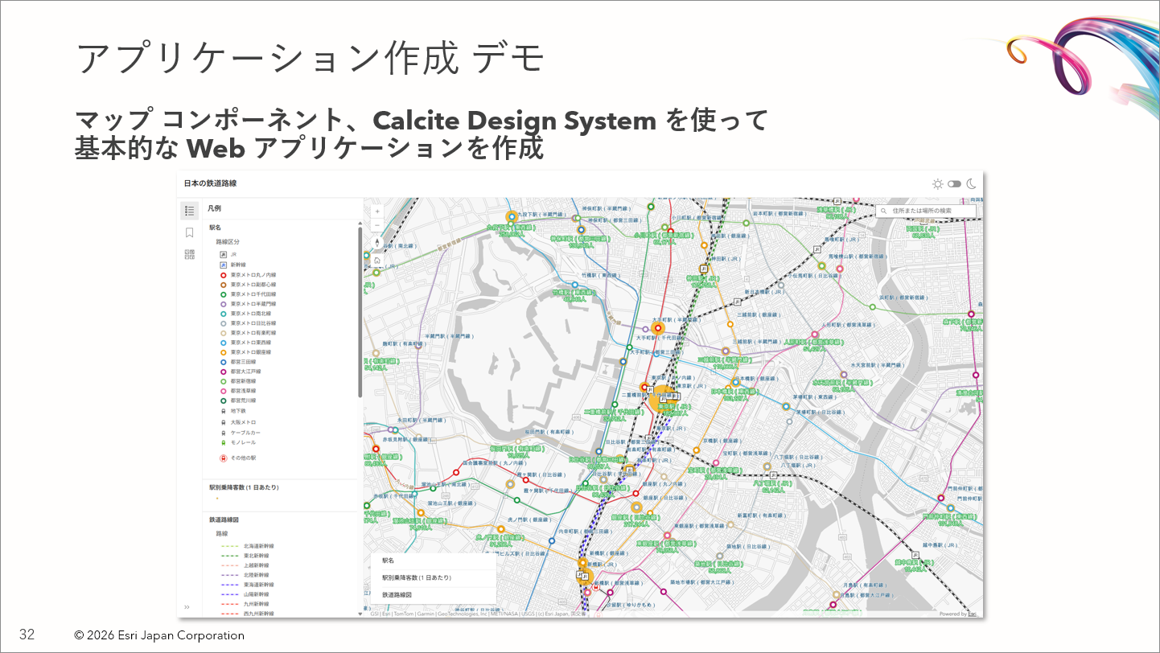Click the 東京メトロ有楽町線 legend entry
This screenshot has width=1160, height=653.
tap(248, 333)
